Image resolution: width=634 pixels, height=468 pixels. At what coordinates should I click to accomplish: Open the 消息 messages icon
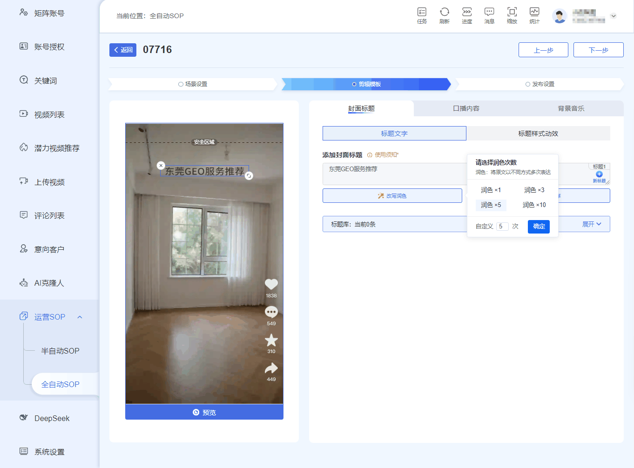(489, 15)
